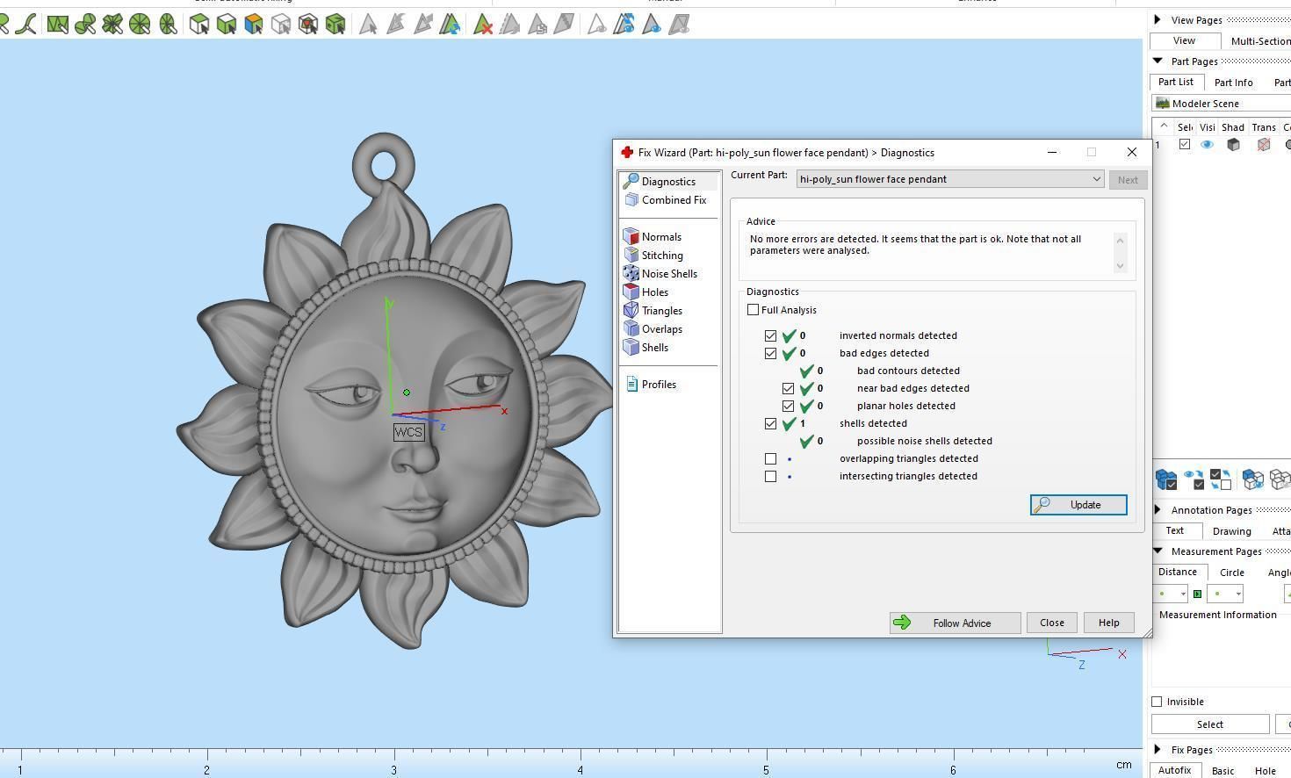The height and width of the screenshot is (778, 1291).
Task: Open the second measurement point-type dropdown
Action: (1225, 594)
